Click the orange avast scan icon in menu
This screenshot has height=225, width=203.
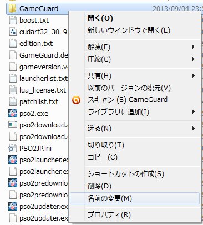tap(76, 100)
